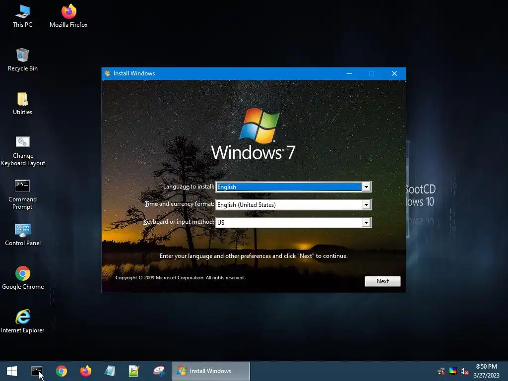
Task: Click the Install Windows title bar icon
Action: tap(108, 73)
